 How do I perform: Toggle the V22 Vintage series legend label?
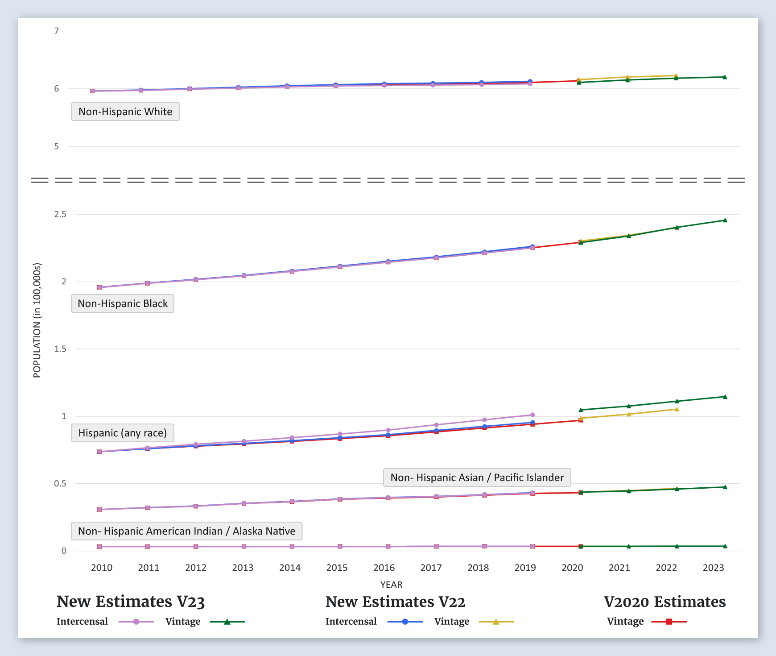tap(451, 622)
